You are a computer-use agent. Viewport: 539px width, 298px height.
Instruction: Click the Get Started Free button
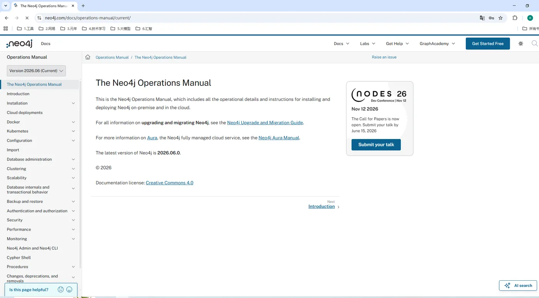tap(488, 44)
